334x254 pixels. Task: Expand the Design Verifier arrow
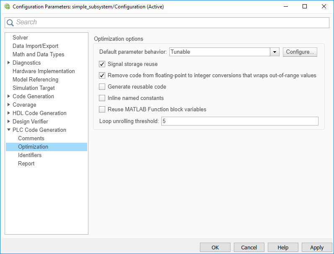[x=9, y=121]
